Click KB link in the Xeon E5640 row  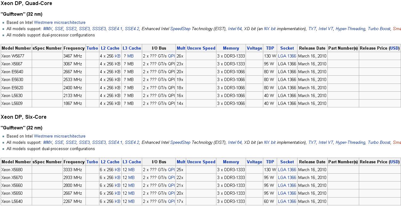(x=118, y=72)
